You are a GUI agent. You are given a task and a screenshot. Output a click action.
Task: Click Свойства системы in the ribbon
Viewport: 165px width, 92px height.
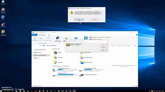click(x=96, y=39)
